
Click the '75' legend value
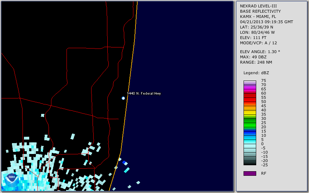(264, 81)
